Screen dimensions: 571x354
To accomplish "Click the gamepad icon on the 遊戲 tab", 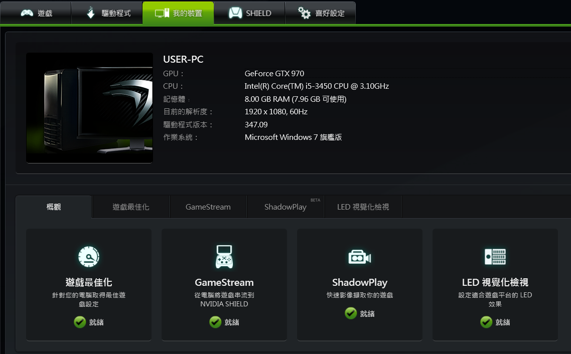I will tap(27, 13).
